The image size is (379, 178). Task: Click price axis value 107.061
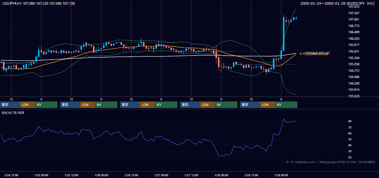pos(354,19)
